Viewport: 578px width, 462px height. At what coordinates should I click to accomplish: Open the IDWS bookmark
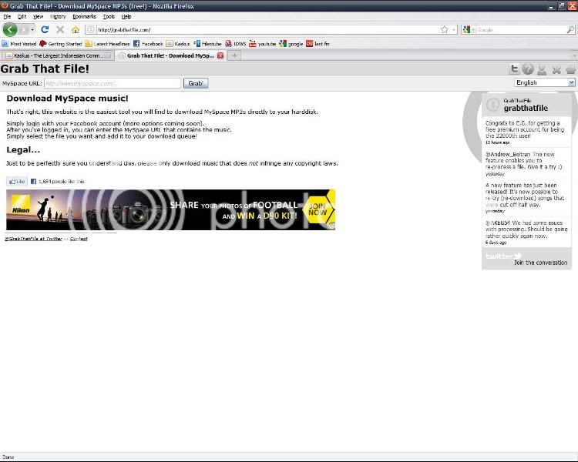pos(236,44)
